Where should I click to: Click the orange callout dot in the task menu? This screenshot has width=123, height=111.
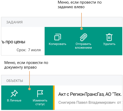pyautogui.click(x=81, y=29)
